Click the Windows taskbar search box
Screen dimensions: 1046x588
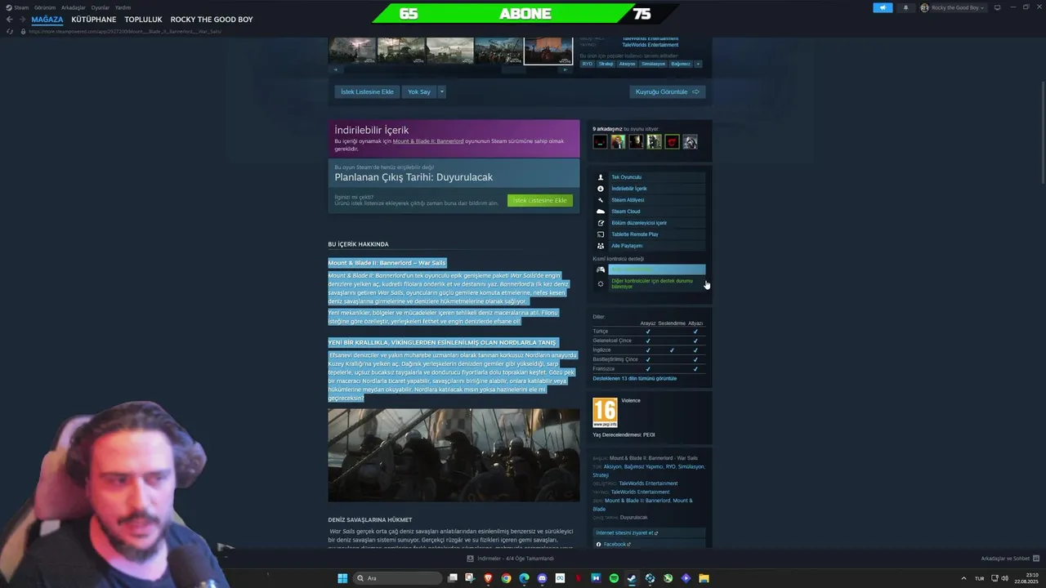(399, 578)
